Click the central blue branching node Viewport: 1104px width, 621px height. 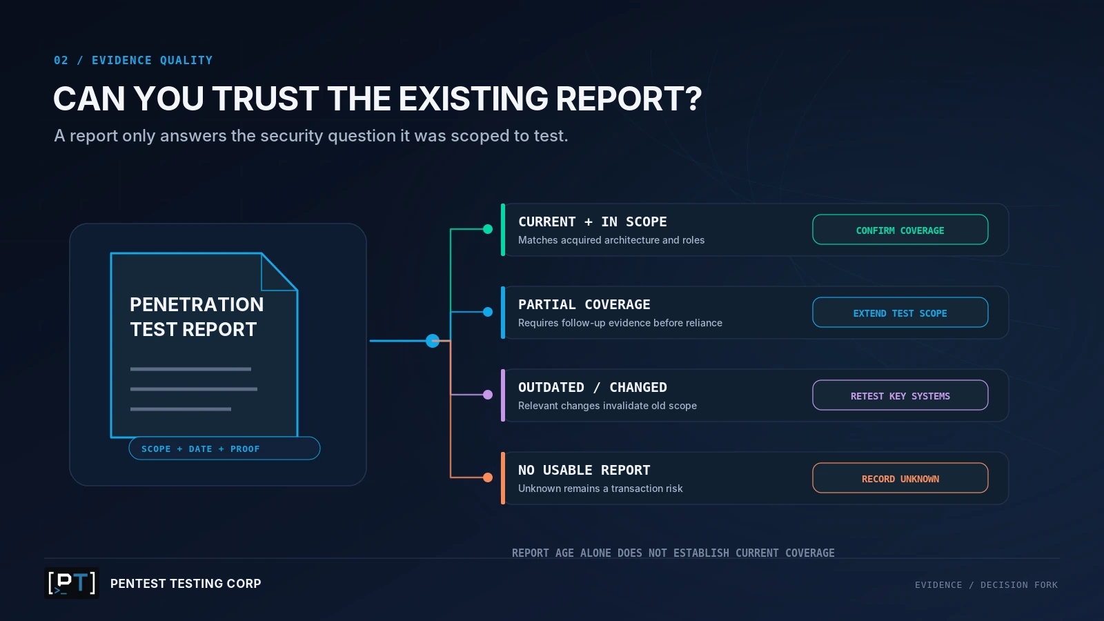pos(433,341)
